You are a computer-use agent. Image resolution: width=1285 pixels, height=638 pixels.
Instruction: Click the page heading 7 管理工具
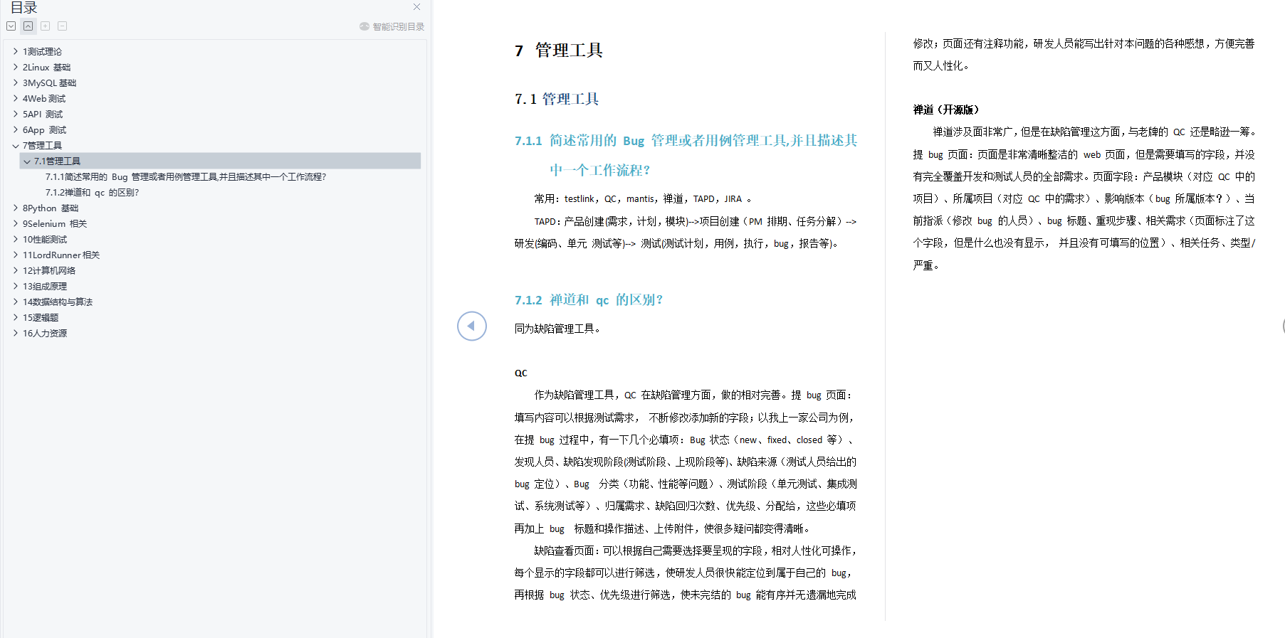559,50
